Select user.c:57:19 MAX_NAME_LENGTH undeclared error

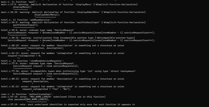click(53, 97)
